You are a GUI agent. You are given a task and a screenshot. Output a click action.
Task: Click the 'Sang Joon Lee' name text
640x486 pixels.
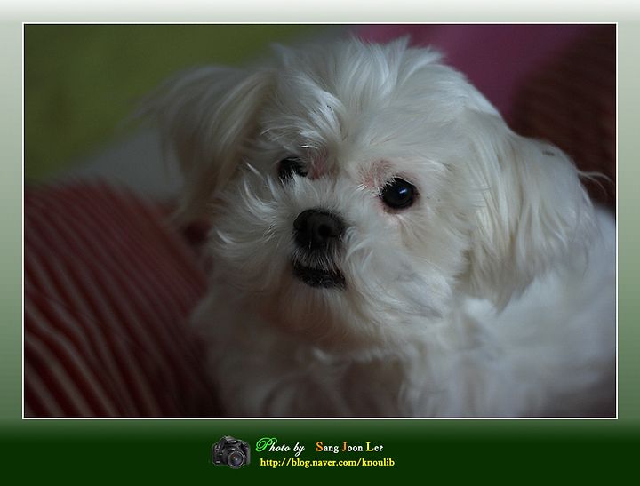[349, 447]
